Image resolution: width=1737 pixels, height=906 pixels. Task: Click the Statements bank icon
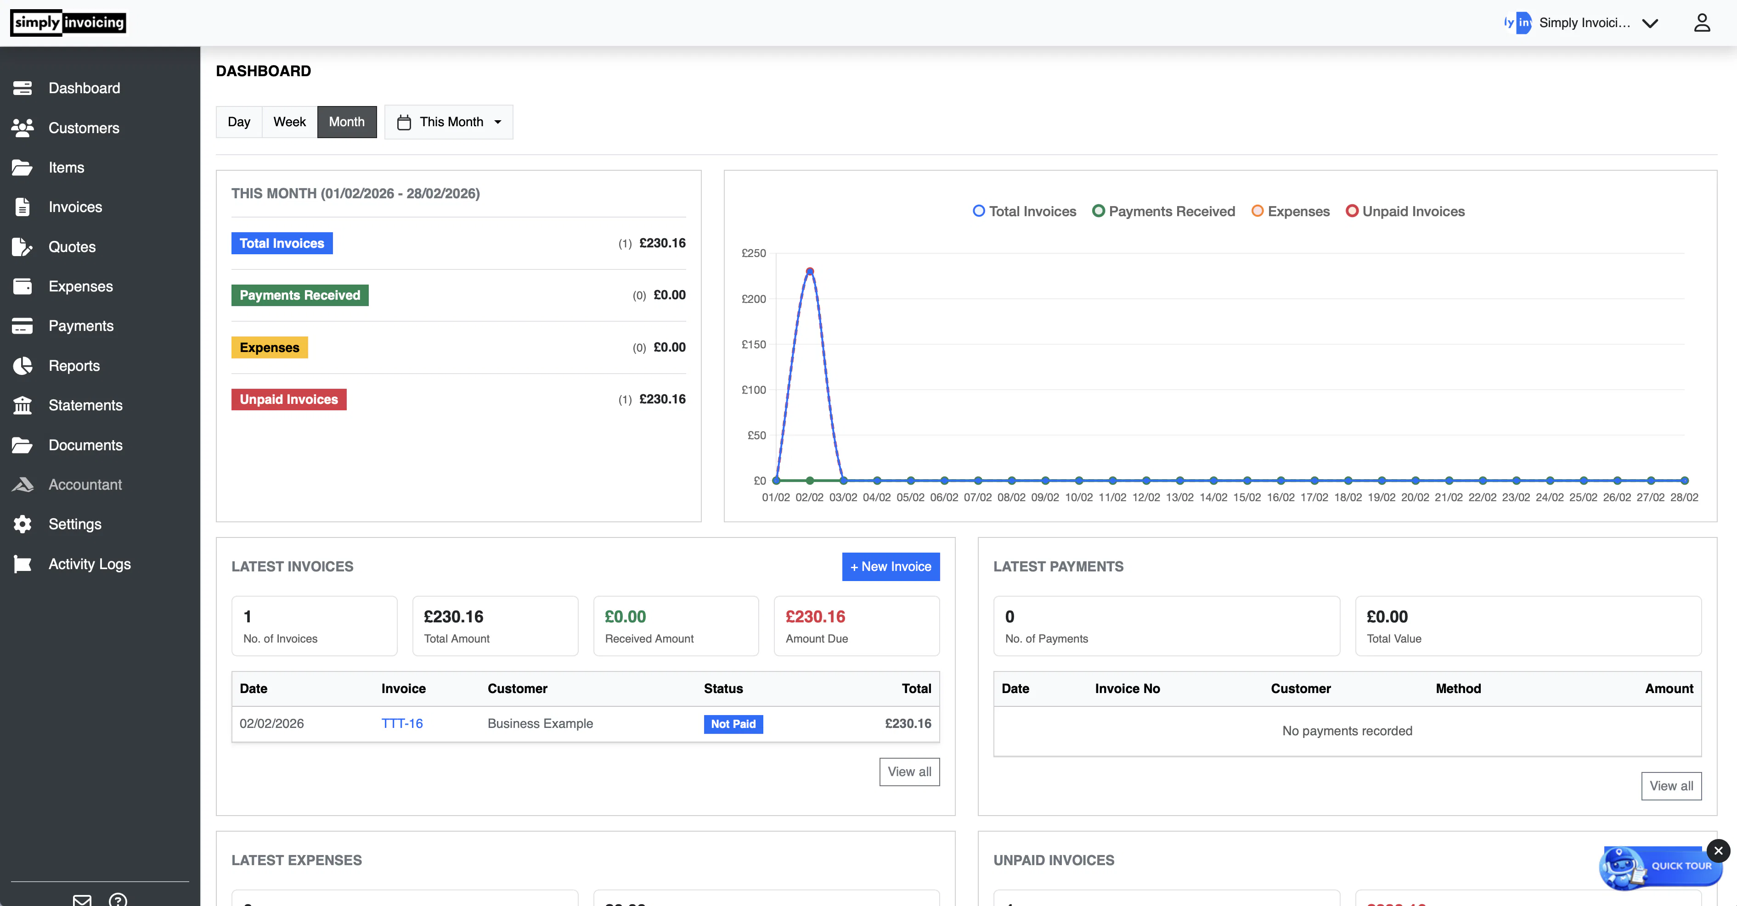coord(22,406)
